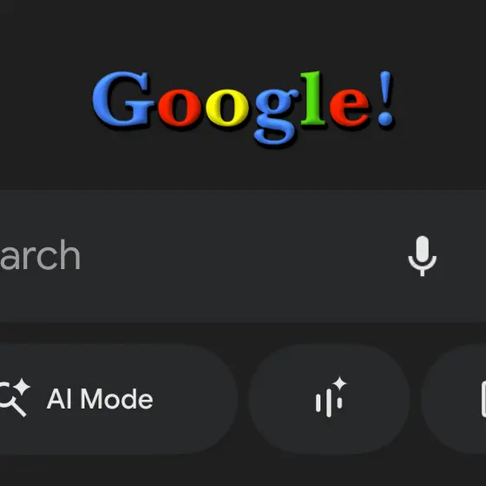Screen dimensions: 486x486
Task: Focus the search input field
Action: pyautogui.click(x=243, y=256)
